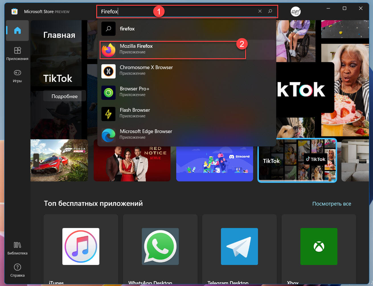
Task: Click the Microsoft Store logo icon
Action: click(x=15, y=11)
